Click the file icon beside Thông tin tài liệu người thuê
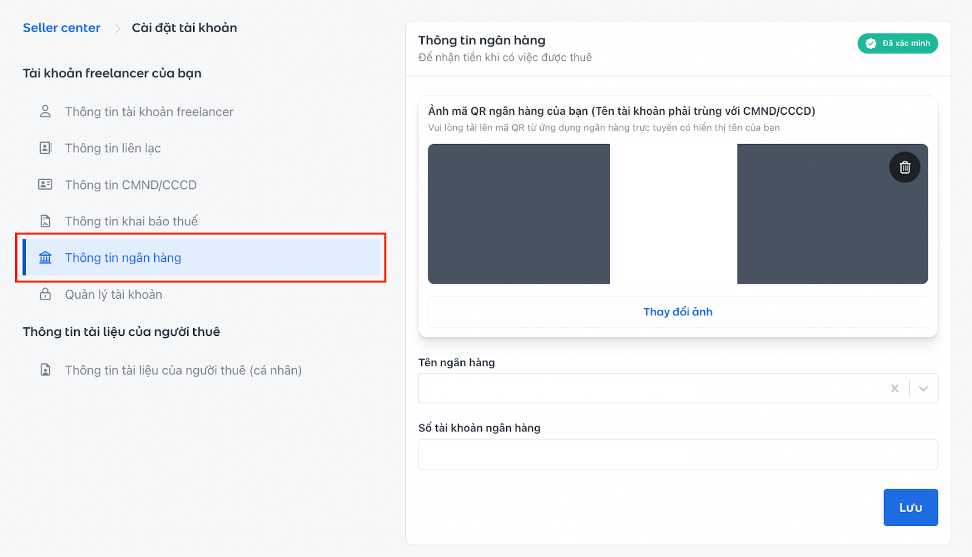The height and width of the screenshot is (557, 972). coord(45,369)
